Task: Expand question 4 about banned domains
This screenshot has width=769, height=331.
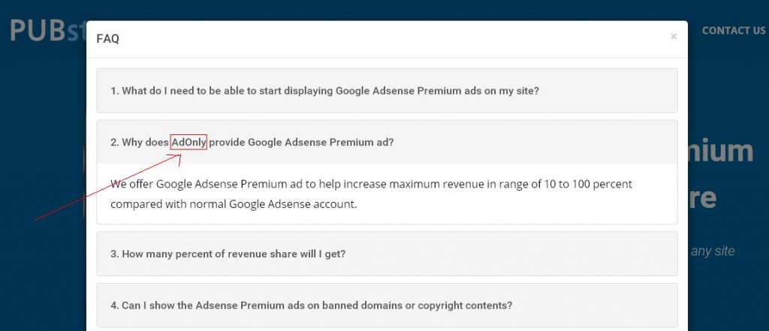Action: (x=311, y=305)
